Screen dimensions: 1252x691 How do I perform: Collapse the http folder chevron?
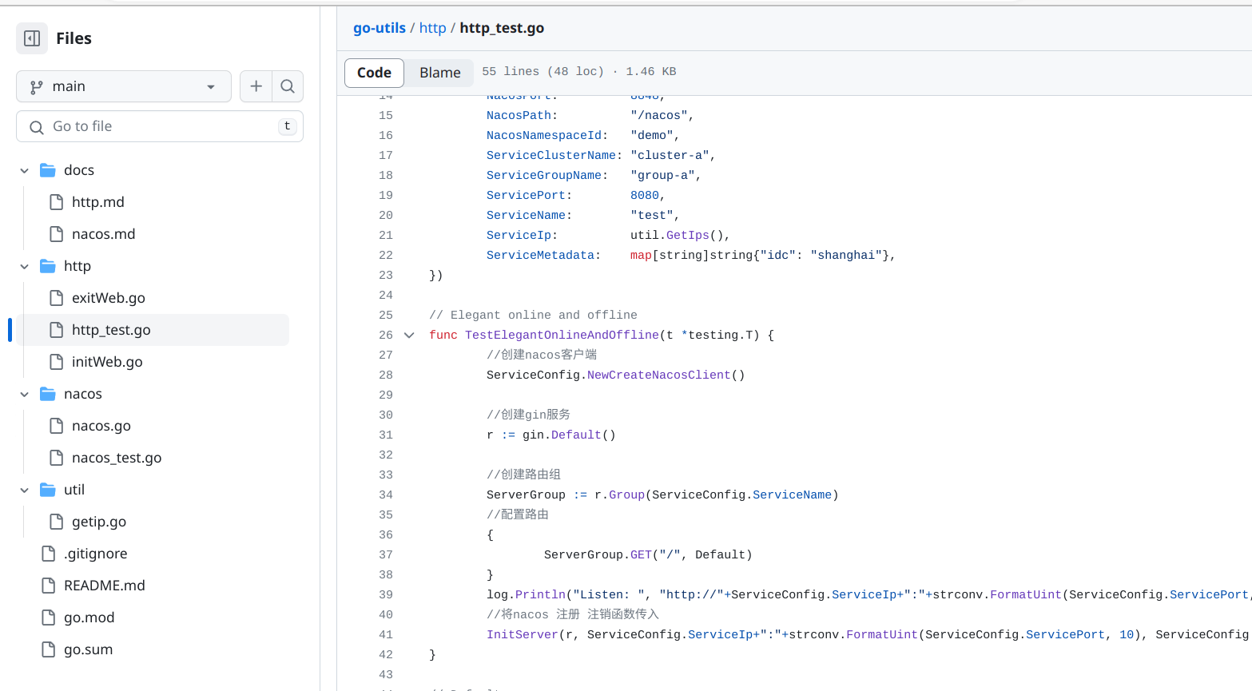coord(25,266)
